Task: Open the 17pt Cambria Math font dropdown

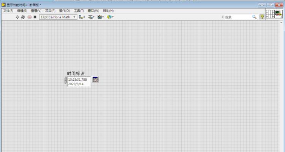Action: point(58,17)
